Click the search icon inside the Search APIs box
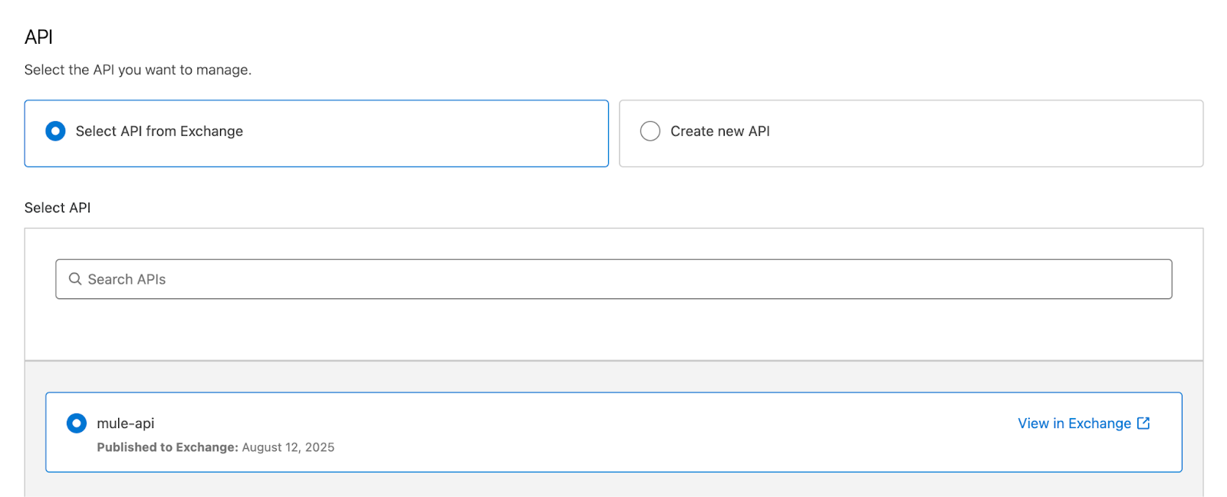Screen dimensions: 1227x497 tap(74, 279)
